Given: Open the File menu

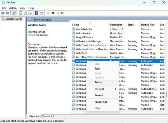Looking at the screenshot, I should pos(4,8).
